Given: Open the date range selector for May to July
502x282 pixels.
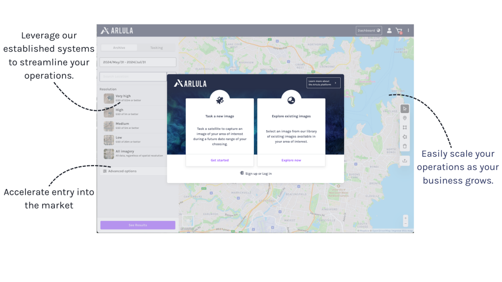Looking at the screenshot, I should pyautogui.click(x=137, y=62).
